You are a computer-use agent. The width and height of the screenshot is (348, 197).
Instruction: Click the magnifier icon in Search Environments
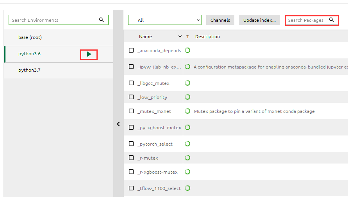tap(102, 20)
